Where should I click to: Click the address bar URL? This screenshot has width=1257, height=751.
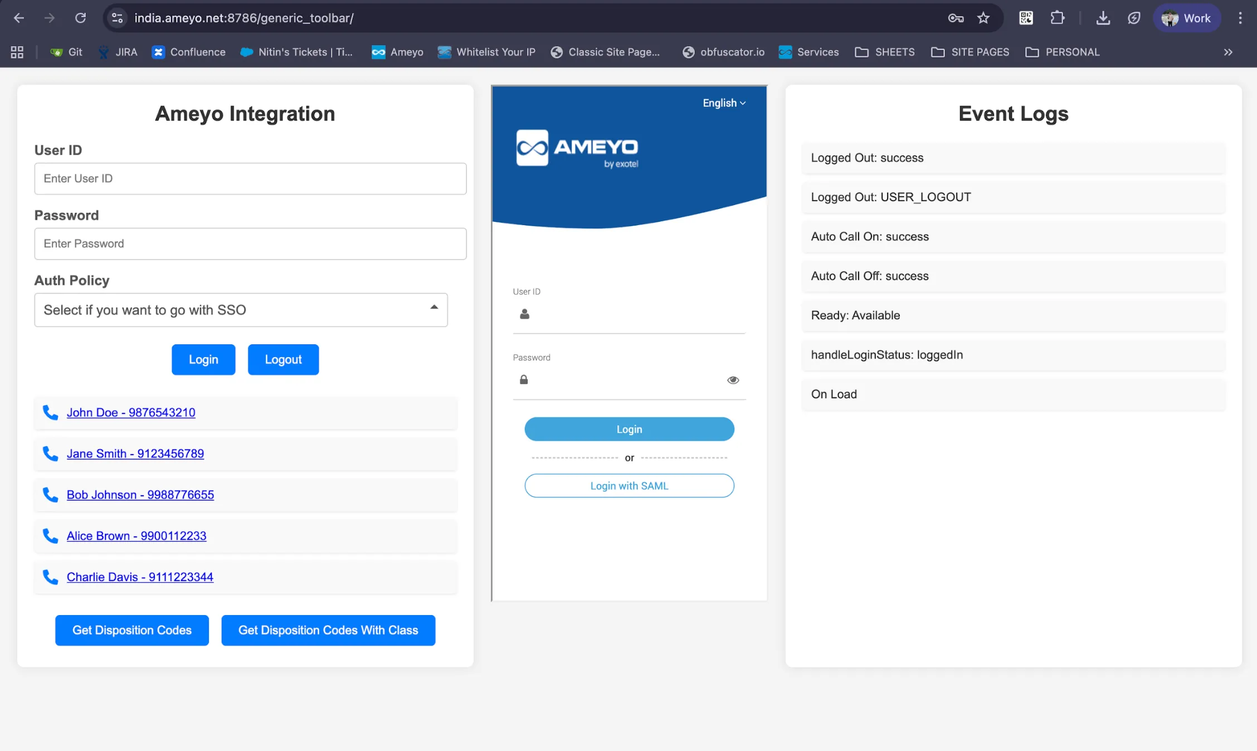[244, 18]
